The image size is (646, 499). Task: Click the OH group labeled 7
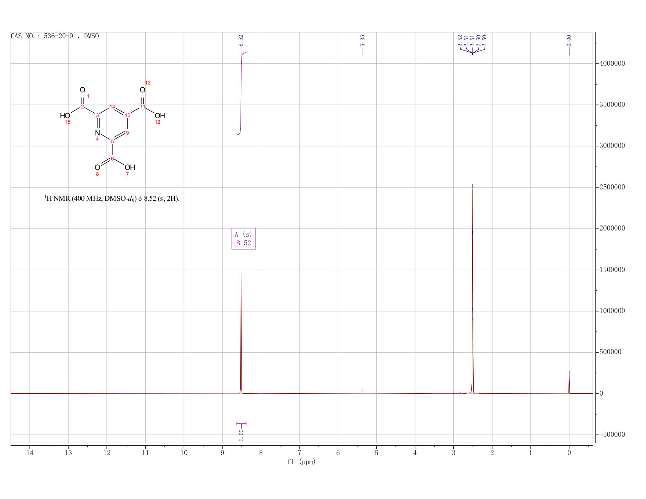[130, 168]
